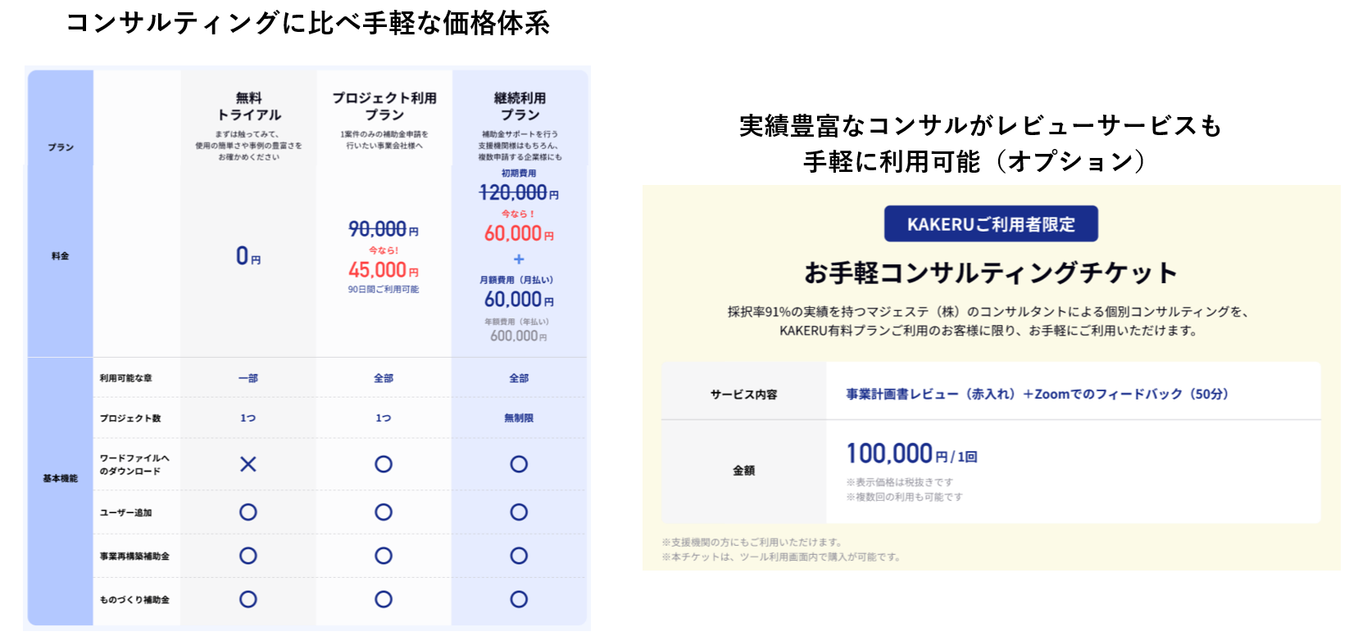
Task: Click the KAKERUご利用者限定 badge
Action: 991,223
